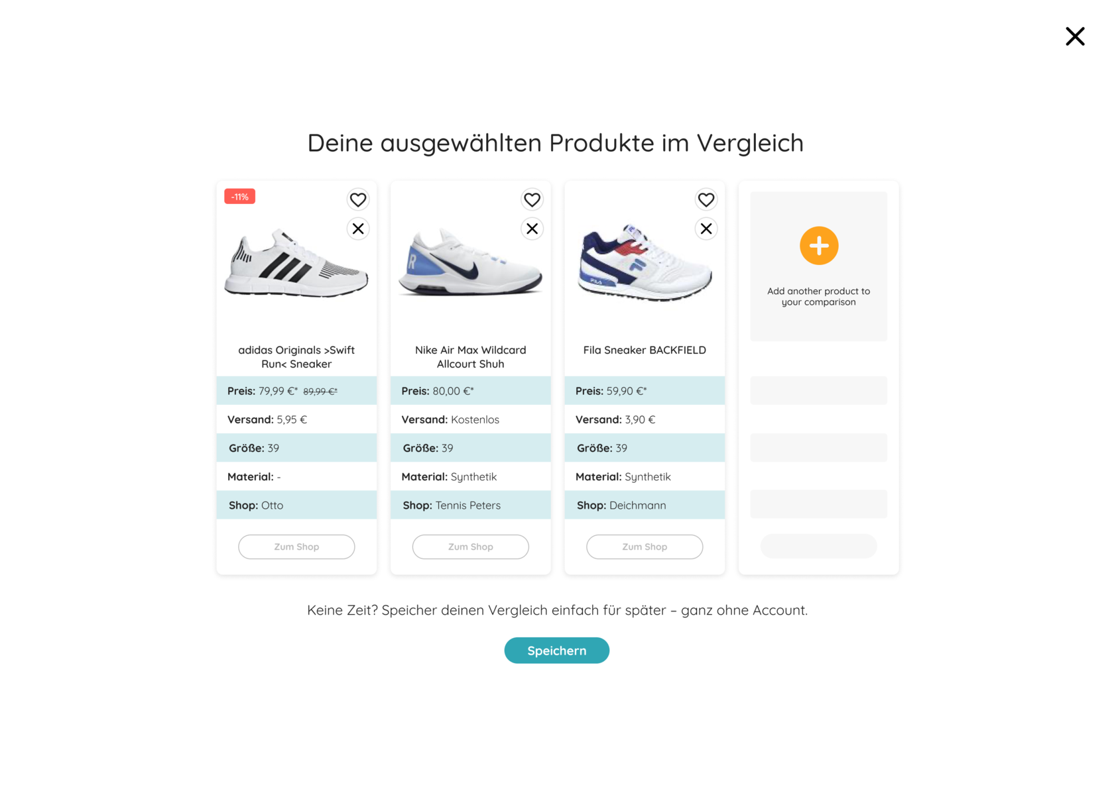Click adidas Originals Swift Run title

pyautogui.click(x=296, y=357)
